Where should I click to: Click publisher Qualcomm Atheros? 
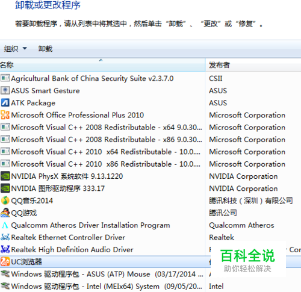point(241,225)
